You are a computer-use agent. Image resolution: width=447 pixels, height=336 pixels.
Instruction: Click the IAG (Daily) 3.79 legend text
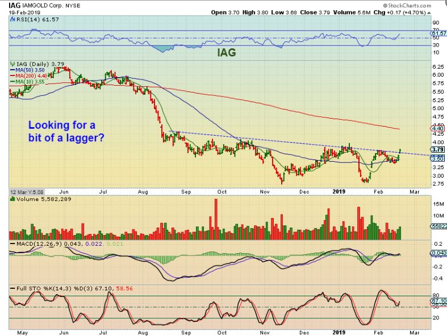pyautogui.click(x=40, y=64)
